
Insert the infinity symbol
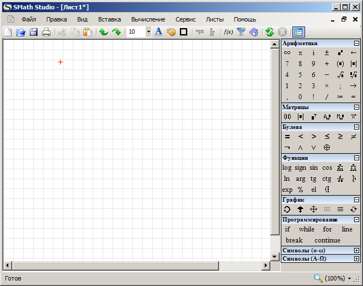[x=287, y=53]
